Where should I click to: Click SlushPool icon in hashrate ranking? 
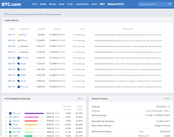(10, 128)
